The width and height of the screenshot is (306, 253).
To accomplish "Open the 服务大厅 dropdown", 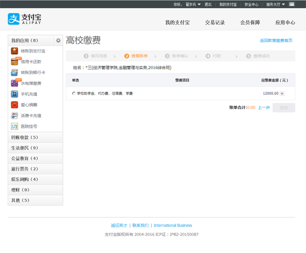I will point(275,4).
